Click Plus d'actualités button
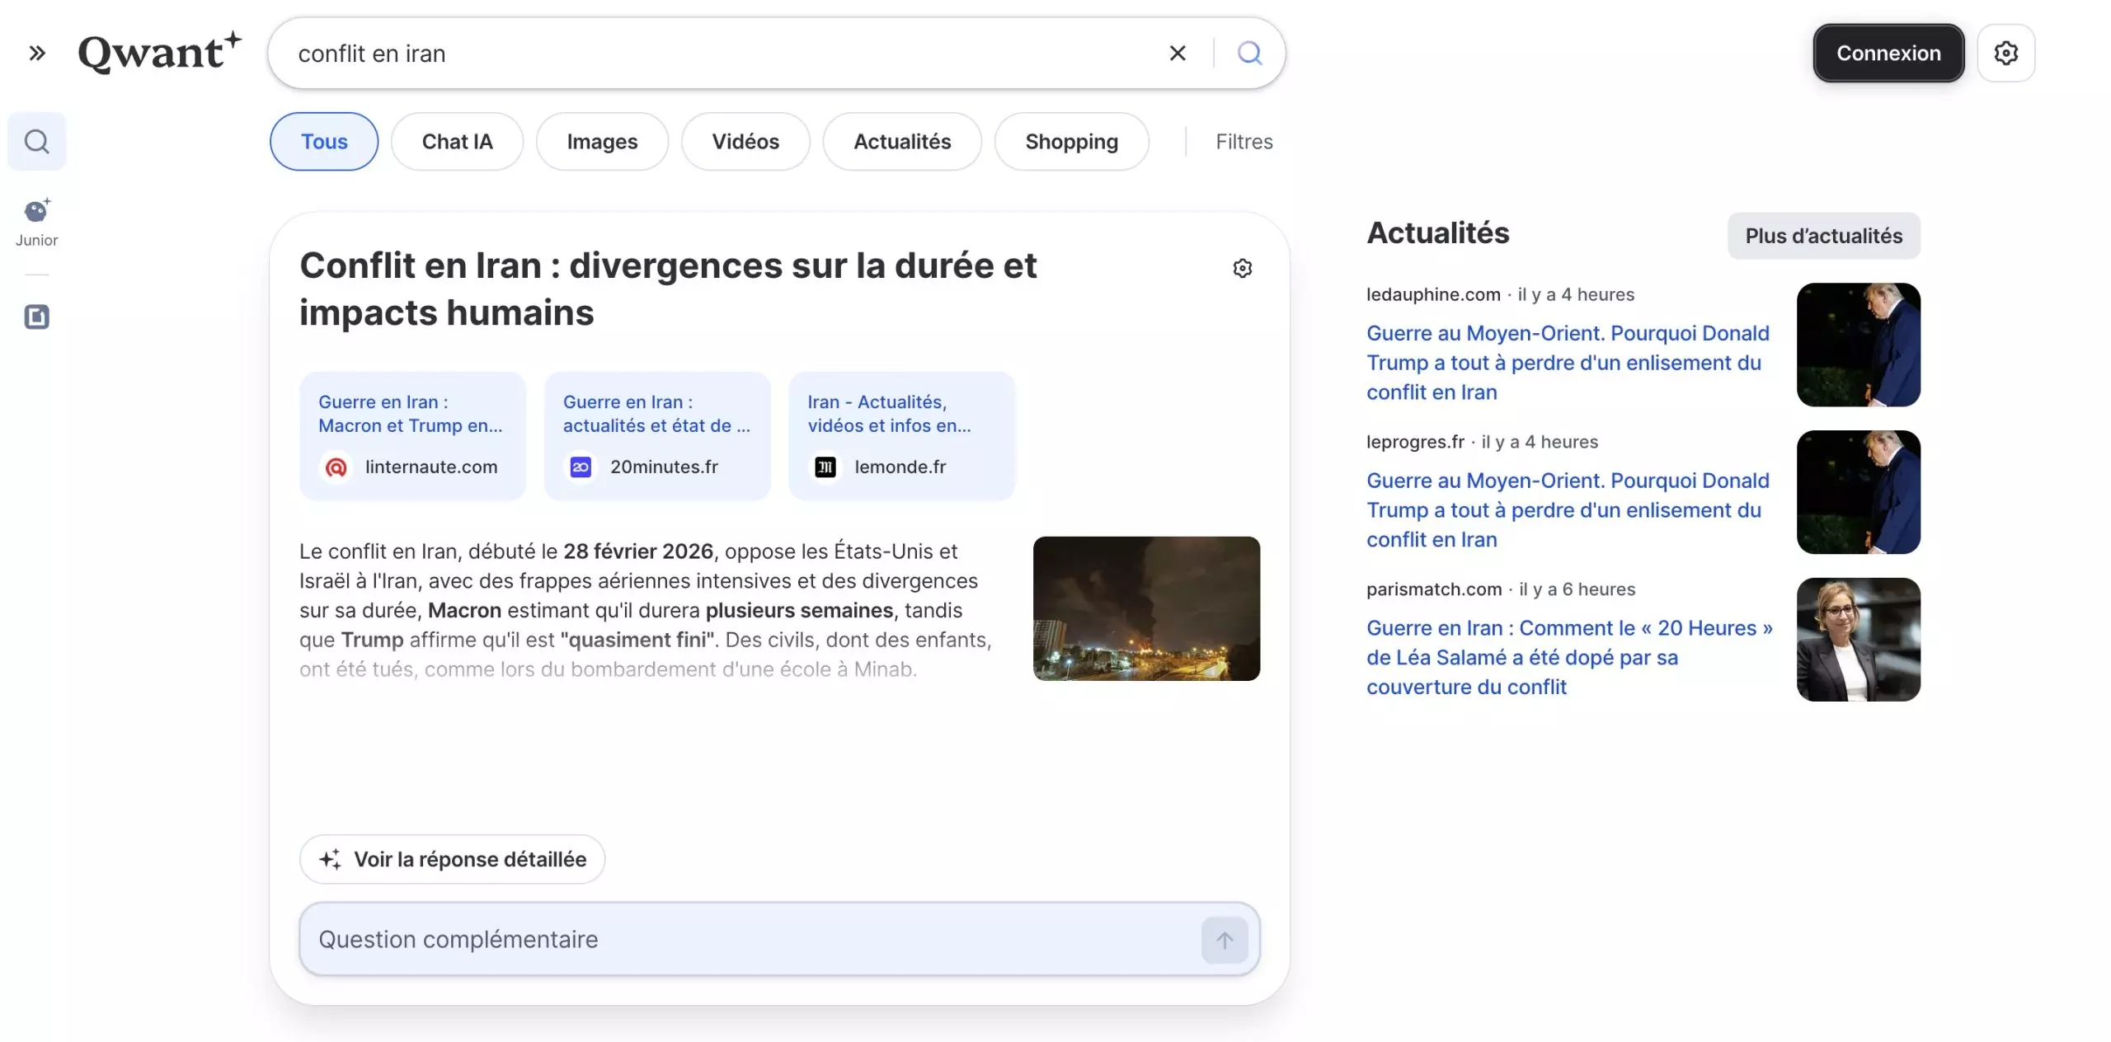 [x=1823, y=236]
